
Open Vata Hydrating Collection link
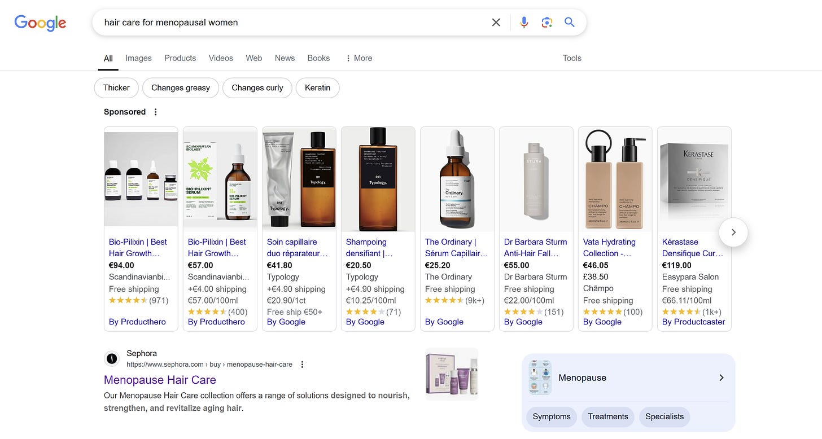(609, 248)
